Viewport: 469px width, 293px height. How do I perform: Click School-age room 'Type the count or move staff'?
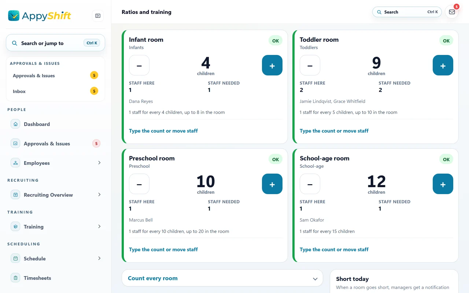point(334,249)
